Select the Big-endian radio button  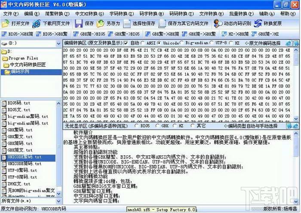(182, 43)
